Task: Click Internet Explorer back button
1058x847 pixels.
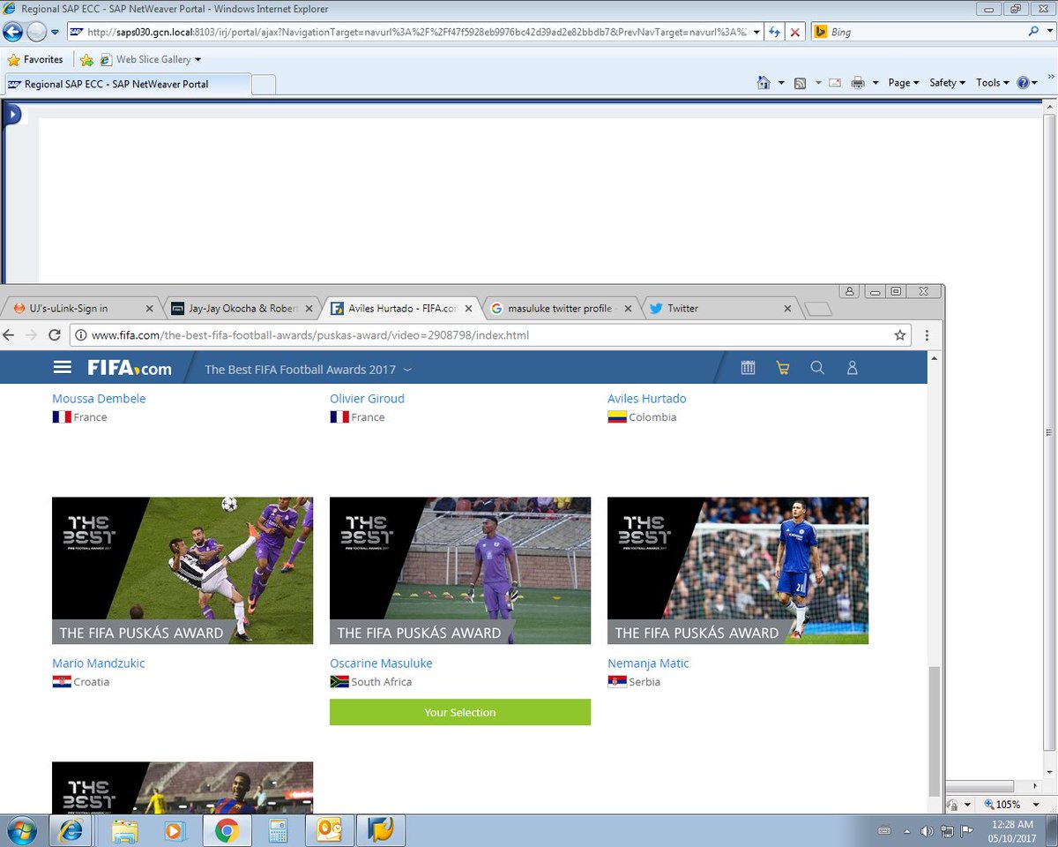Action: pos(12,32)
